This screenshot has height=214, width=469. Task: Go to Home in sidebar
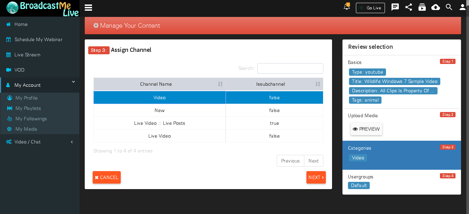point(21,24)
